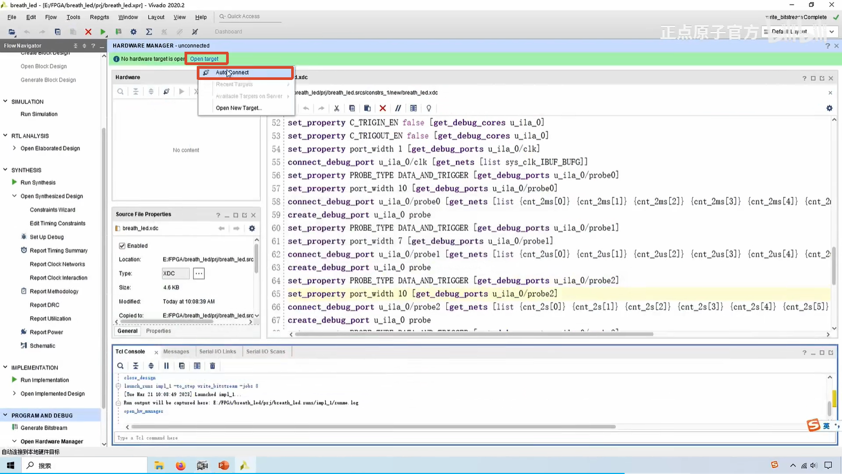Viewport: 842px width, 474px height.
Task: Switch to Serial I/O Scans tab
Action: 266,351
